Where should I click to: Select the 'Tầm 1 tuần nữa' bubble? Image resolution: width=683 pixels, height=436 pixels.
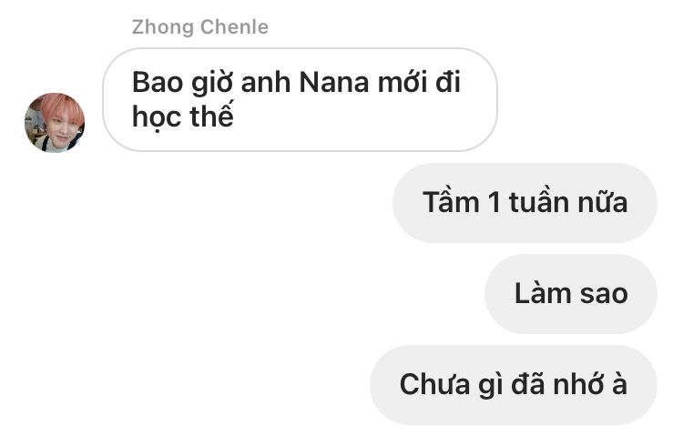[x=525, y=203]
